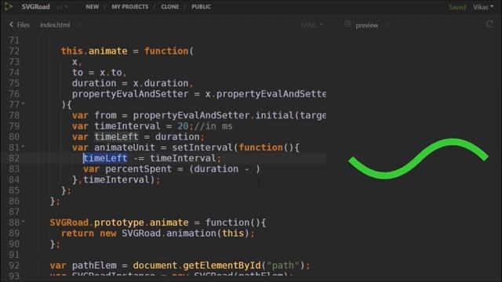Image resolution: width=502 pixels, height=282 pixels.
Task: Click line number 88 in the gutter
Action: point(14,222)
